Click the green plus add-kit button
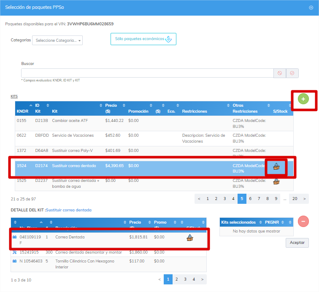 click(303, 99)
